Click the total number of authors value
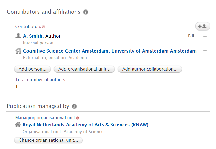 click(x=16, y=86)
